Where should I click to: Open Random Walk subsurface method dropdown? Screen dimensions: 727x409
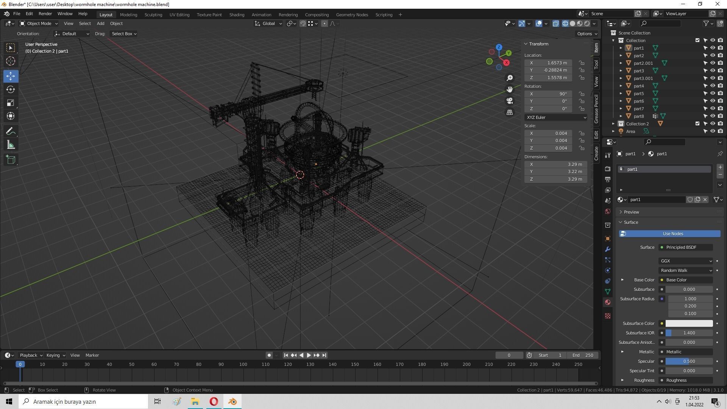(686, 270)
